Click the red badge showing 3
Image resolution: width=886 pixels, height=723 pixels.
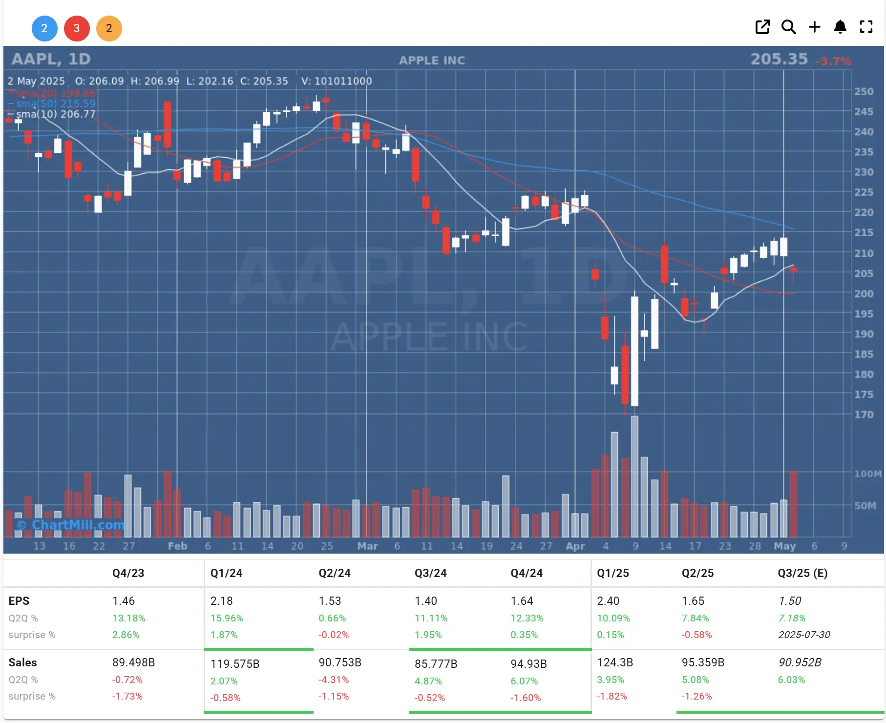click(x=77, y=28)
